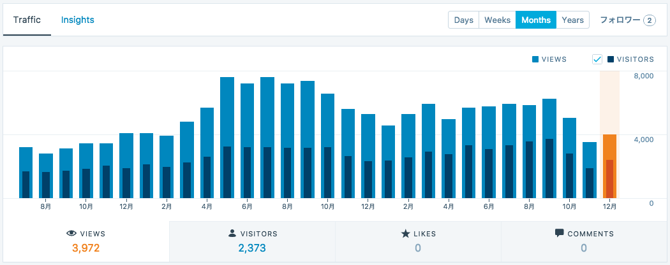Click the dark Visitors legend swatch
The image size is (670, 265).
pos(611,59)
